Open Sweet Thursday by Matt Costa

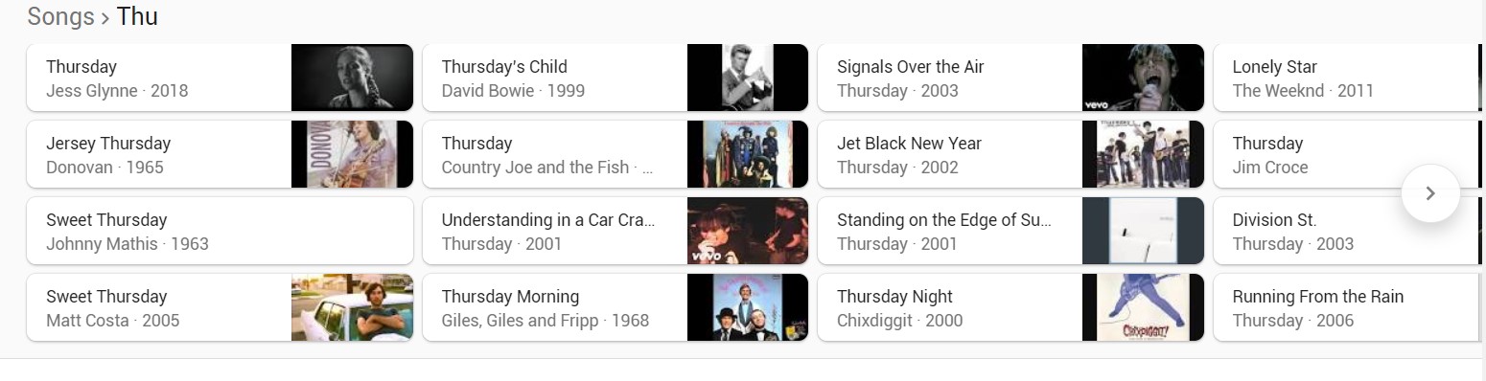click(220, 308)
